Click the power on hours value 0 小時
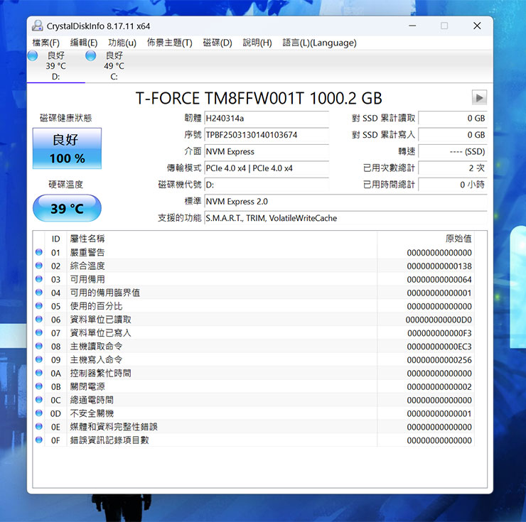Screen dimensions: 526x522 453,185
